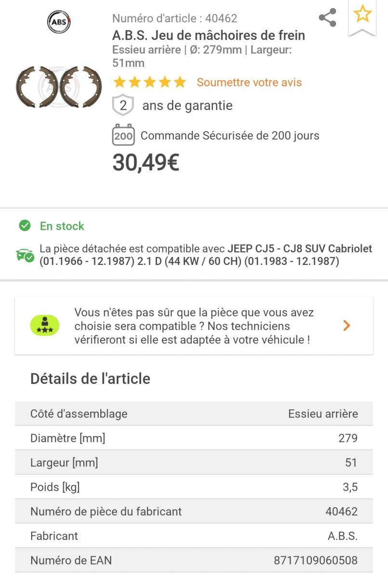The height and width of the screenshot is (578, 388).
Task: Tap the compatible car icon
Action: point(25,255)
